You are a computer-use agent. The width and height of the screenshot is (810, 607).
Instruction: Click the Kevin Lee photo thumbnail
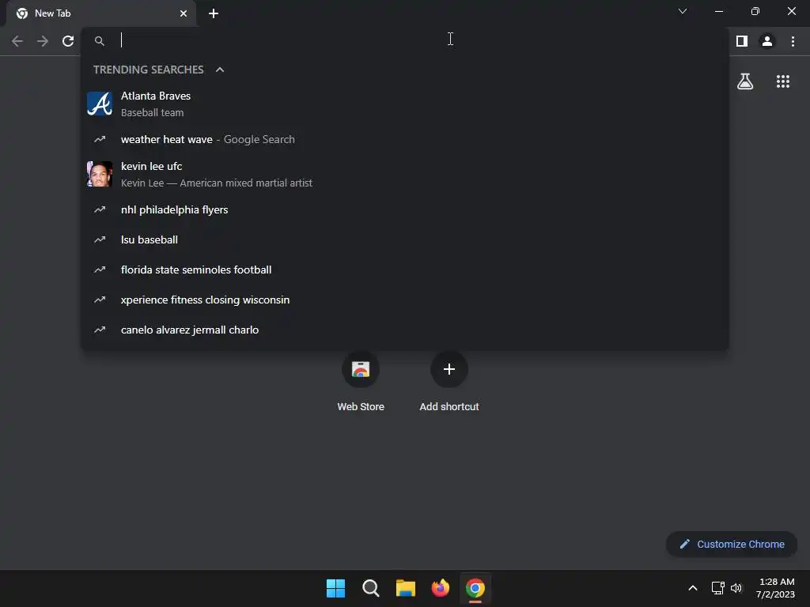click(x=100, y=174)
